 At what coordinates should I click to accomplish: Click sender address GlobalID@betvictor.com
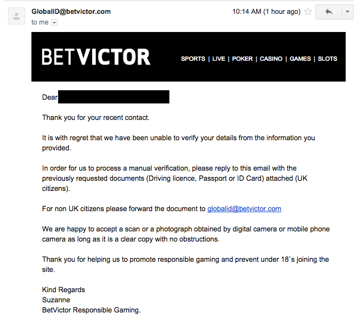pyautogui.click(x=71, y=11)
